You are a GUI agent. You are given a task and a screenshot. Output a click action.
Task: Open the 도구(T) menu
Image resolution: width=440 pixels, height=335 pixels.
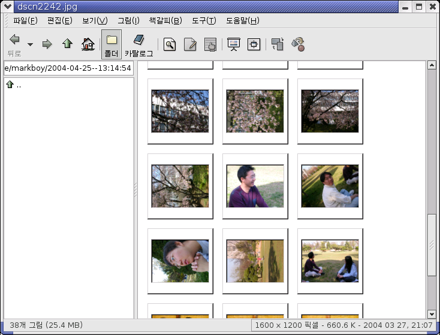click(204, 20)
